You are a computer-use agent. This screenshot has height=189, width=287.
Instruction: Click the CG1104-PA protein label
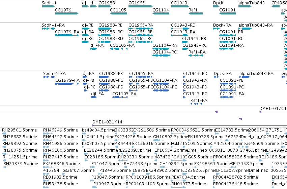click(165, 80)
